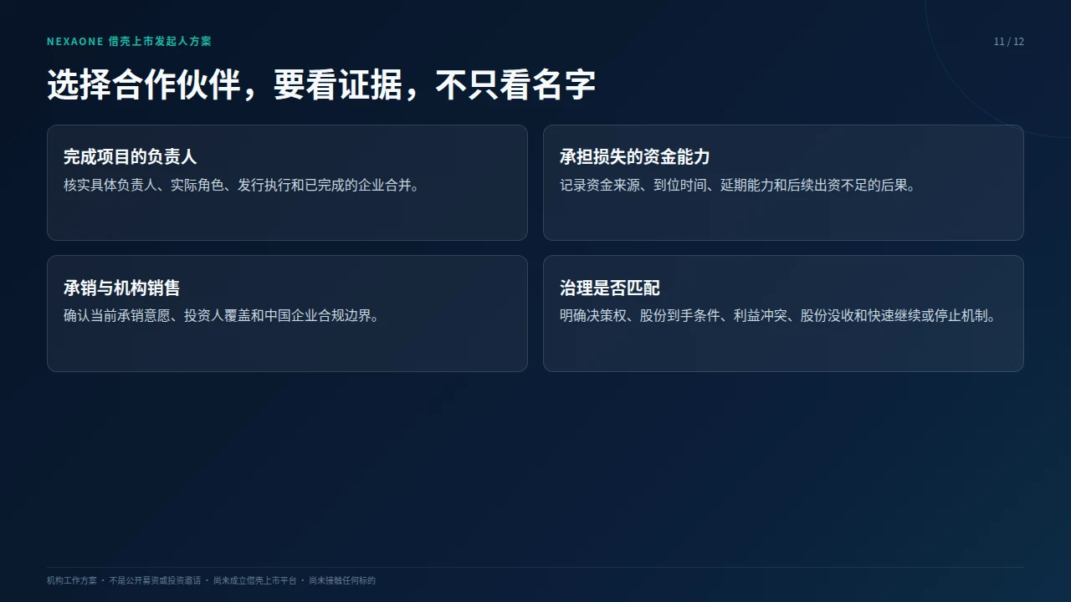Select the card heading 承担损失的资金能力
This screenshot has width=1071, height=602.
pos(635,157)
